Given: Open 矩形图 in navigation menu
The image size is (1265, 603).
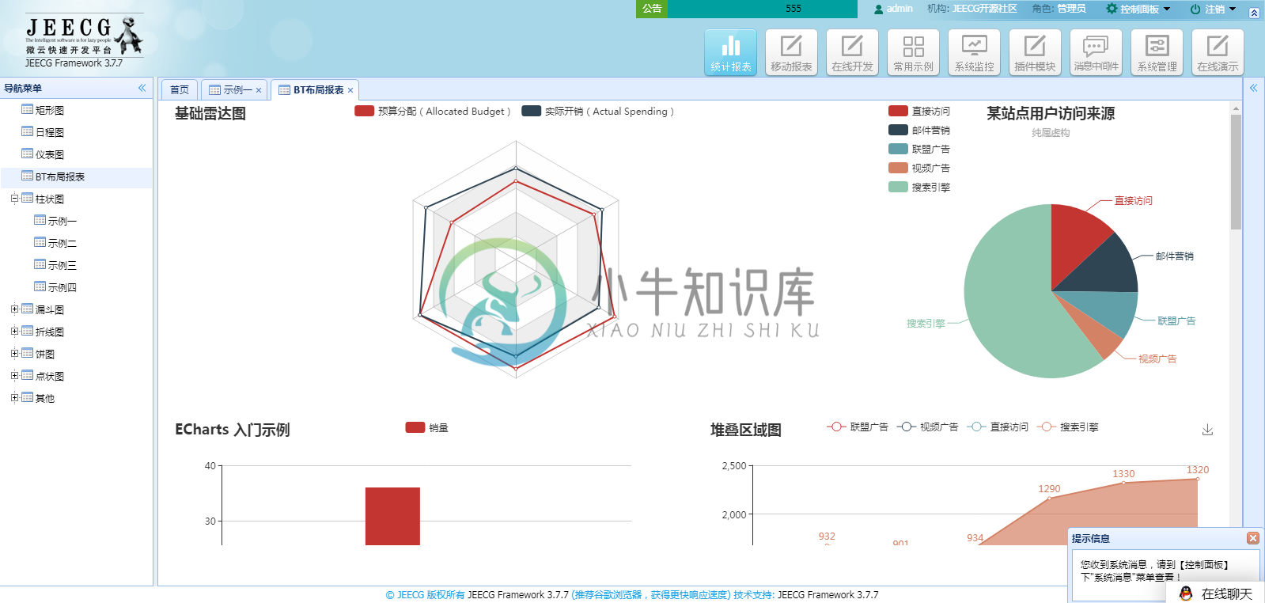Looking at the screenshot, I should click(x=50, y=111).
